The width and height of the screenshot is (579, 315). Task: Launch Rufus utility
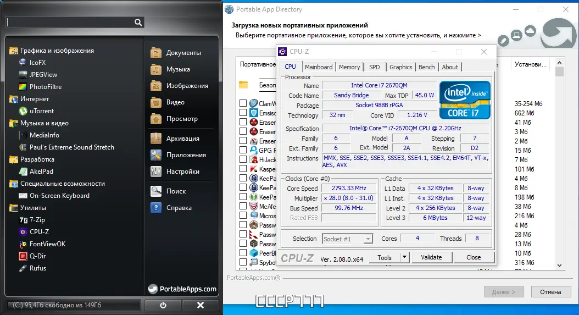coord(37,268)
